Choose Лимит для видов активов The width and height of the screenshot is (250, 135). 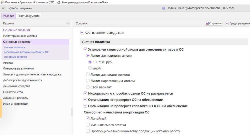88,74
